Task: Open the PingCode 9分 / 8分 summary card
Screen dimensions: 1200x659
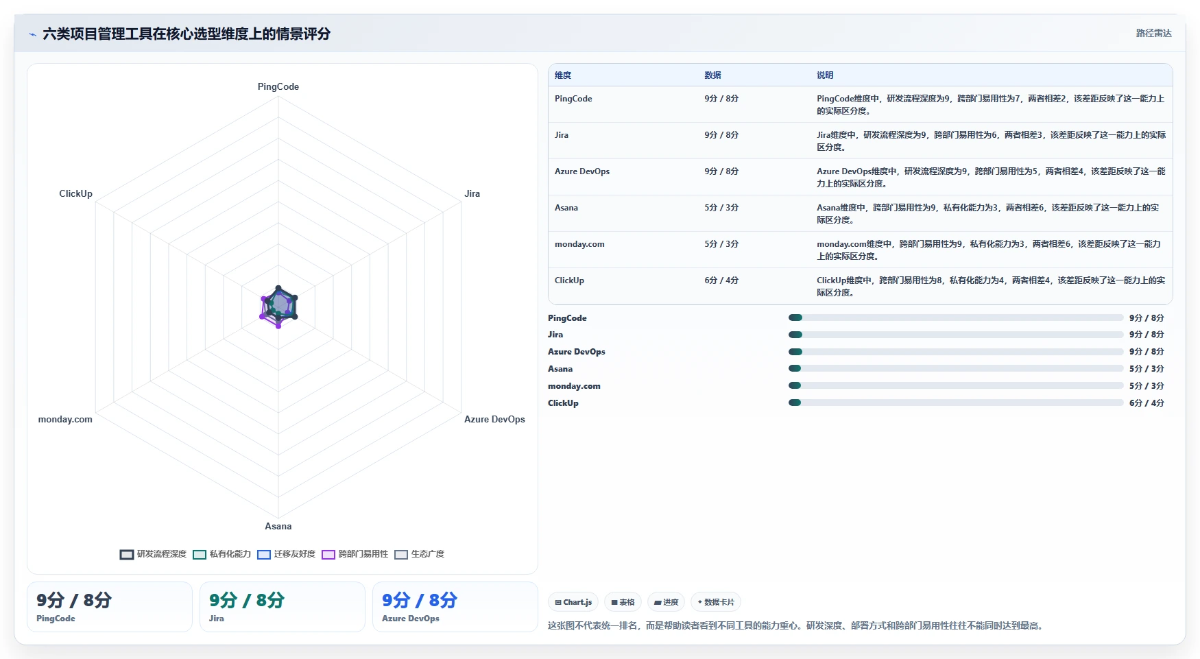Action: tap(110, 607)
